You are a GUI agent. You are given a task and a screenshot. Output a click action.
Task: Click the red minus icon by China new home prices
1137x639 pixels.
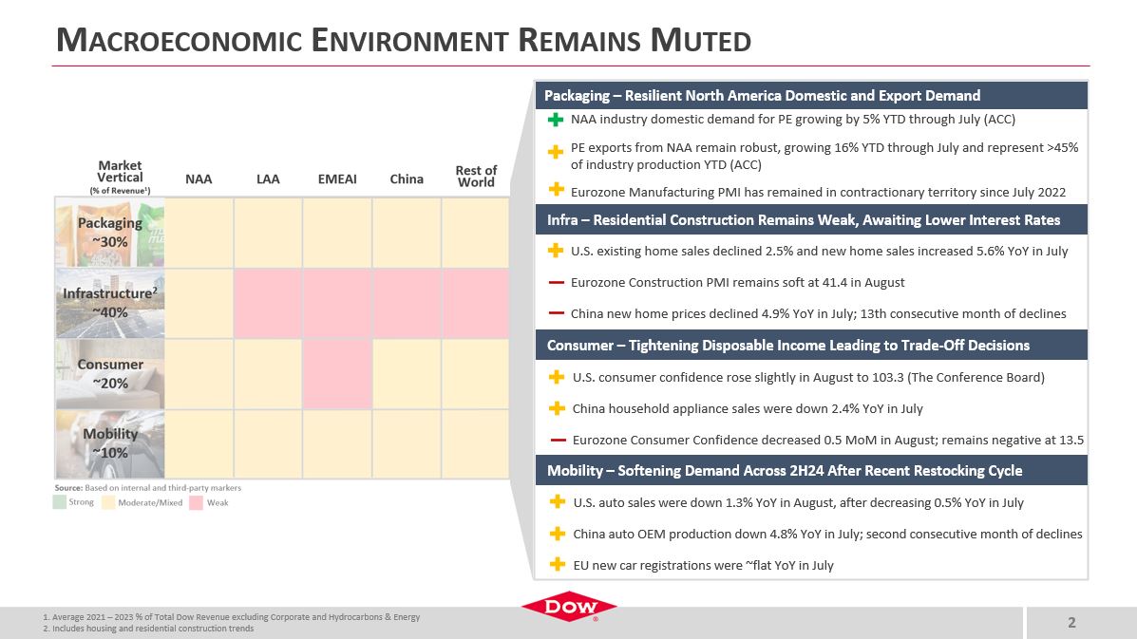[x=556, y=314]
